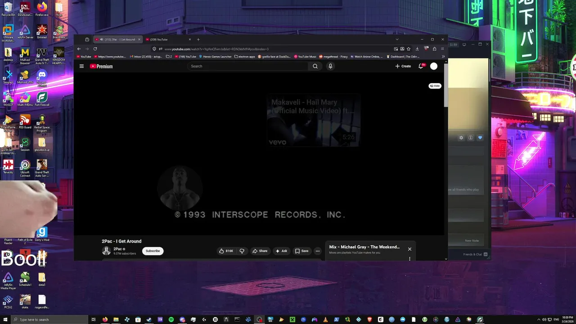The image size is (576, 324).
Task: Select the PCSX2 desktop icon
Action: (8, 301)
